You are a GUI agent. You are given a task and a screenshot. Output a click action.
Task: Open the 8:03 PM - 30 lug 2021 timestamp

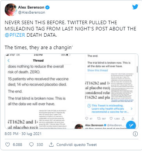click(x=23, y=134)
